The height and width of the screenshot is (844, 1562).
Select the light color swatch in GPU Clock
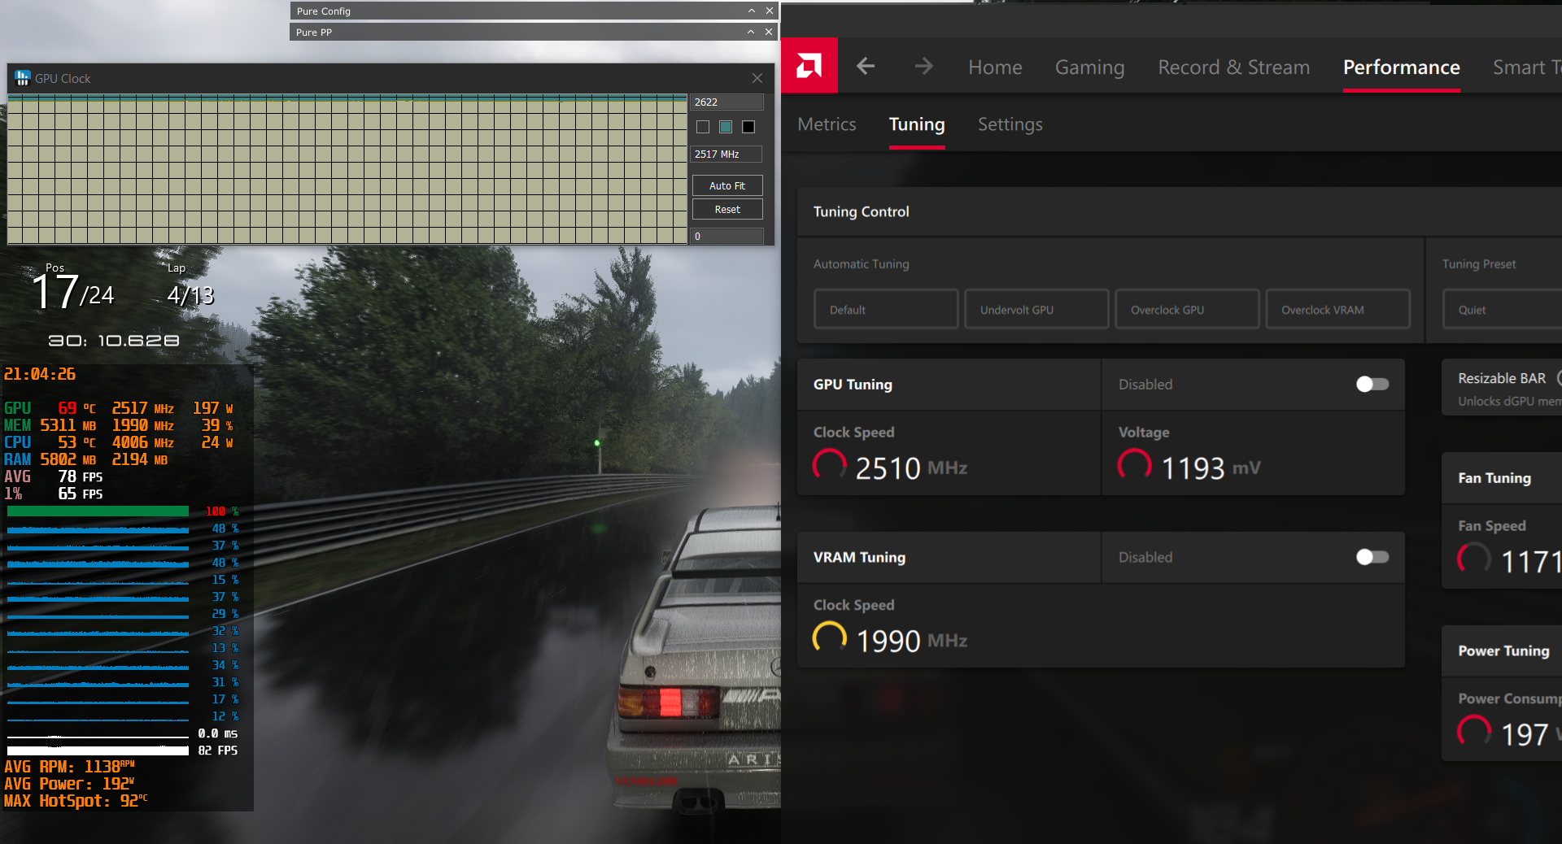(x=703, y=127)
